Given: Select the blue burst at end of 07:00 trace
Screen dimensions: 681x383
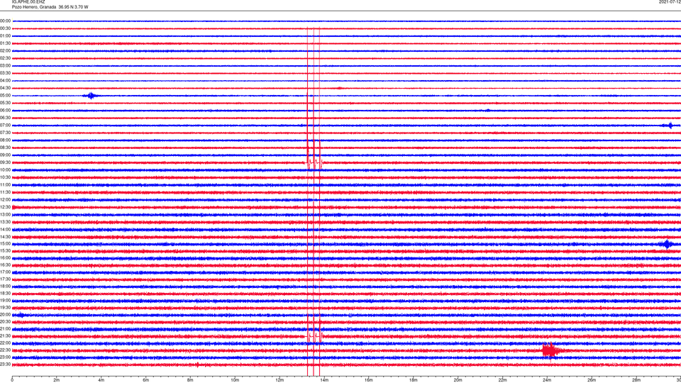Looking at the screenshot, I should (x=669, y=126).
